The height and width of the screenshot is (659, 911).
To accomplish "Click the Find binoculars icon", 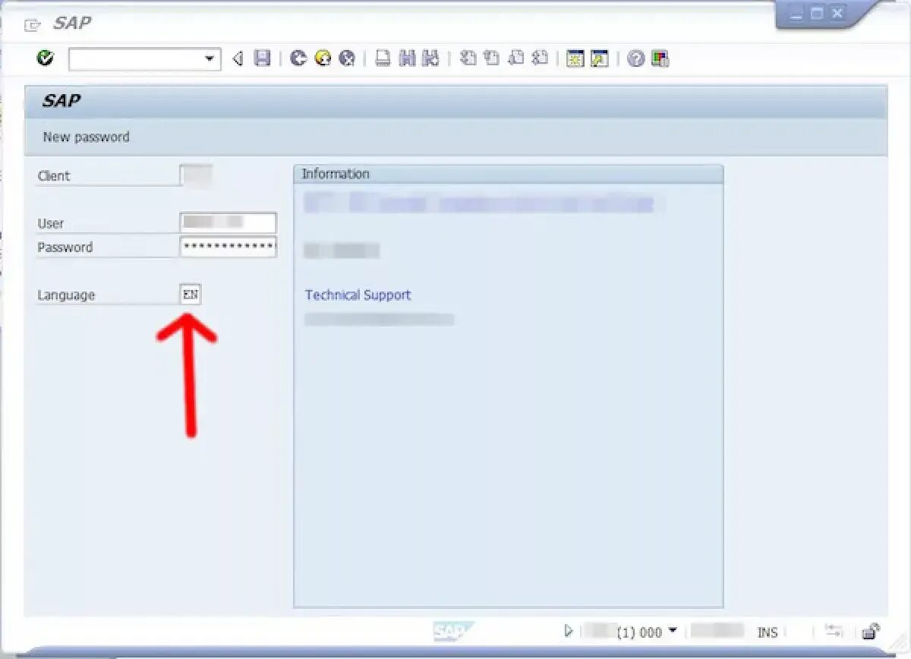I will click(x=408, y=58).
